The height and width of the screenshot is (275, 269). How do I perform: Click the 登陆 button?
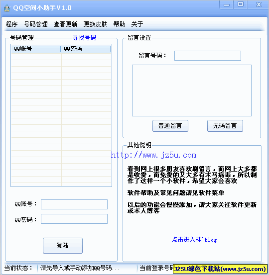point(63,246)
